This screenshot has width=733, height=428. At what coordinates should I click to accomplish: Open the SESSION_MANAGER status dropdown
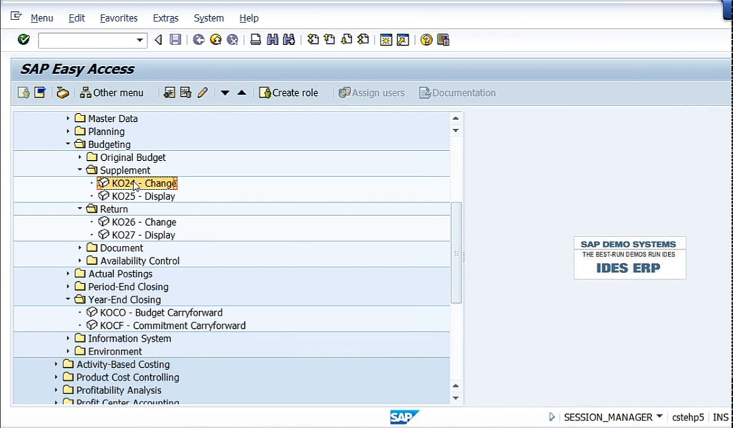659,416
